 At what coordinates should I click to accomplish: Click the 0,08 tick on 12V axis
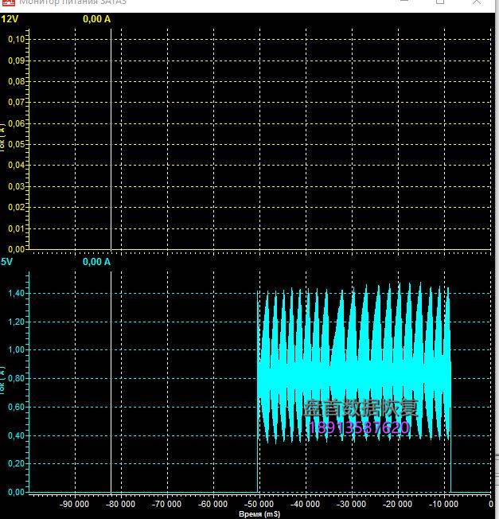tap(17, 81)
